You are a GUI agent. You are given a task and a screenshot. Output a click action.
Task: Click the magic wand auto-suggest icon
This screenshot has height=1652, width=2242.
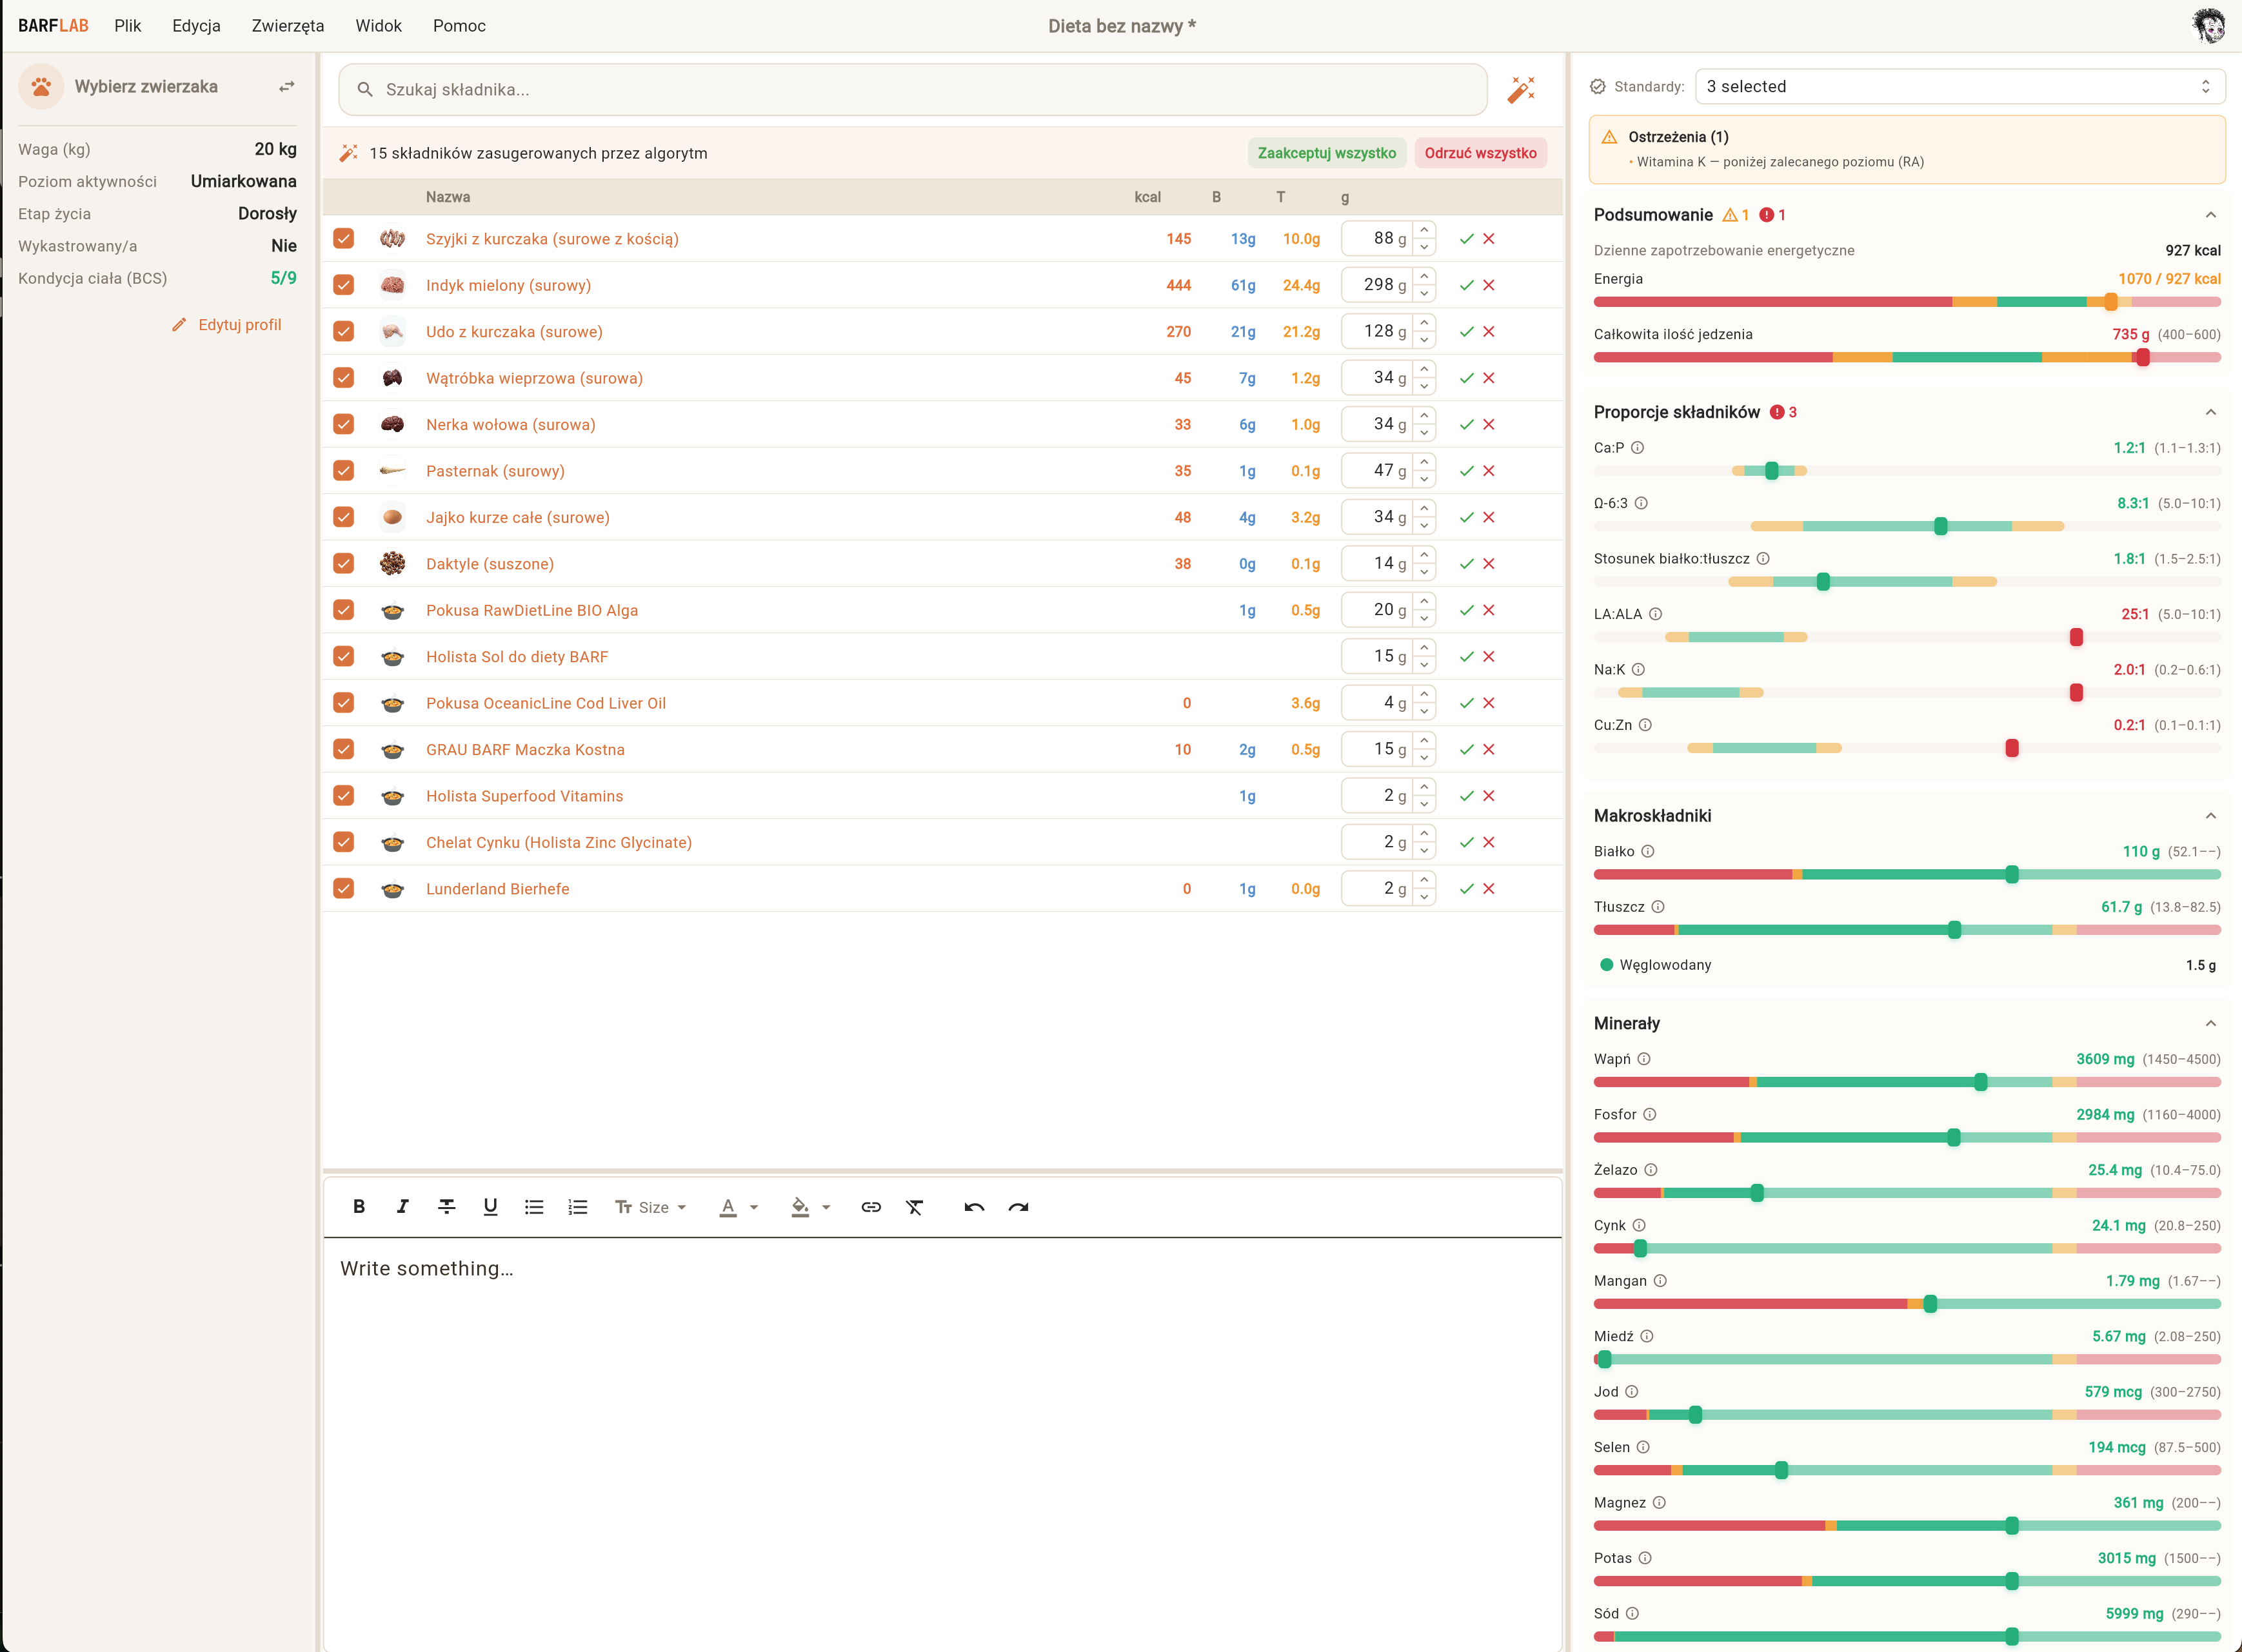pos(1521,90)
